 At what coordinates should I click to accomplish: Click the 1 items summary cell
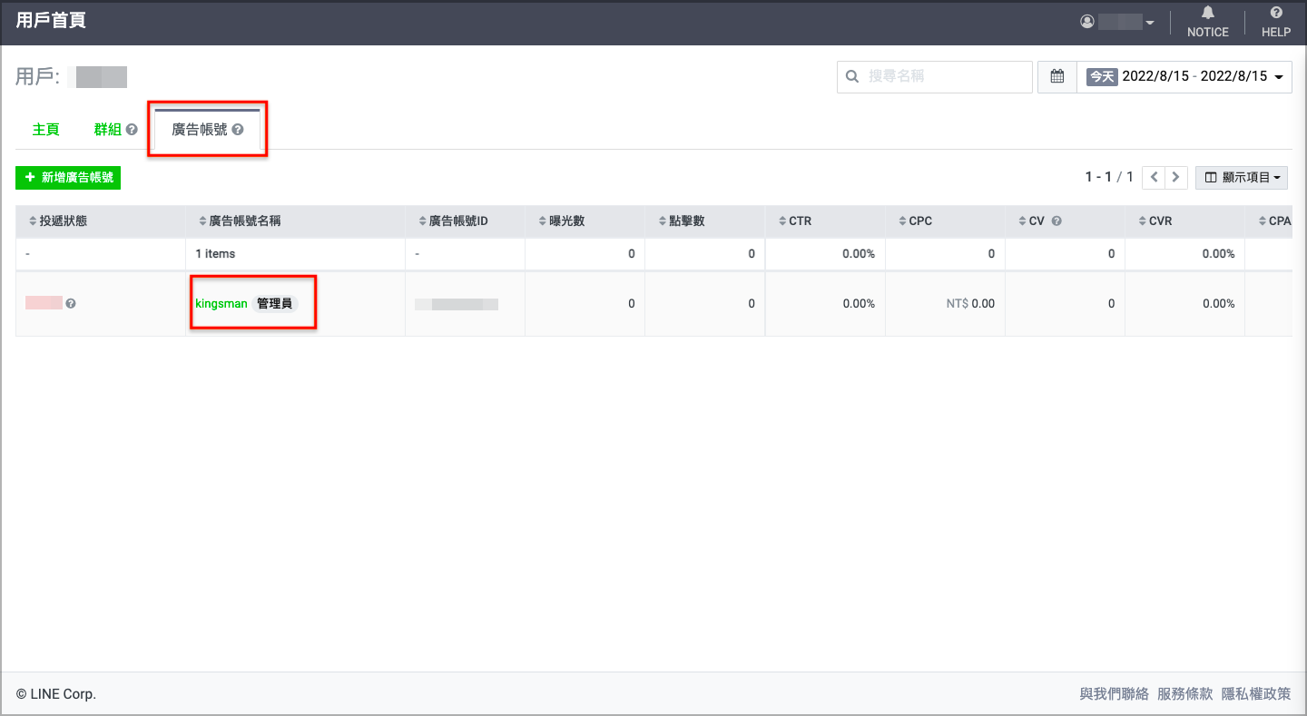tap(296, 254)
